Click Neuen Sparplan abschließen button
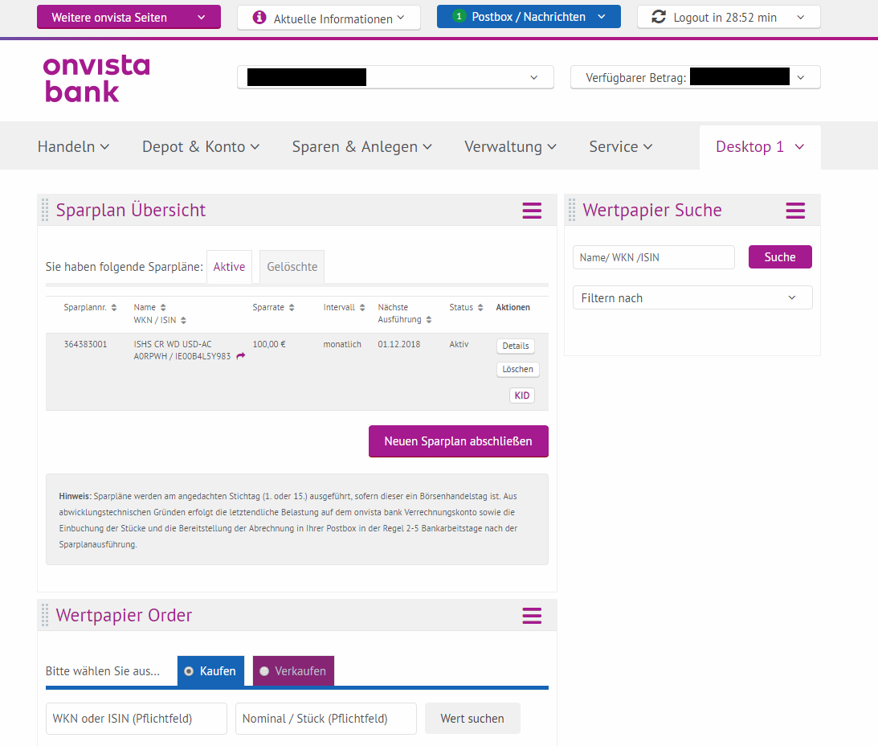Image resolution: width=878 pixels, height=746 pixels. (x=458, y=441)
